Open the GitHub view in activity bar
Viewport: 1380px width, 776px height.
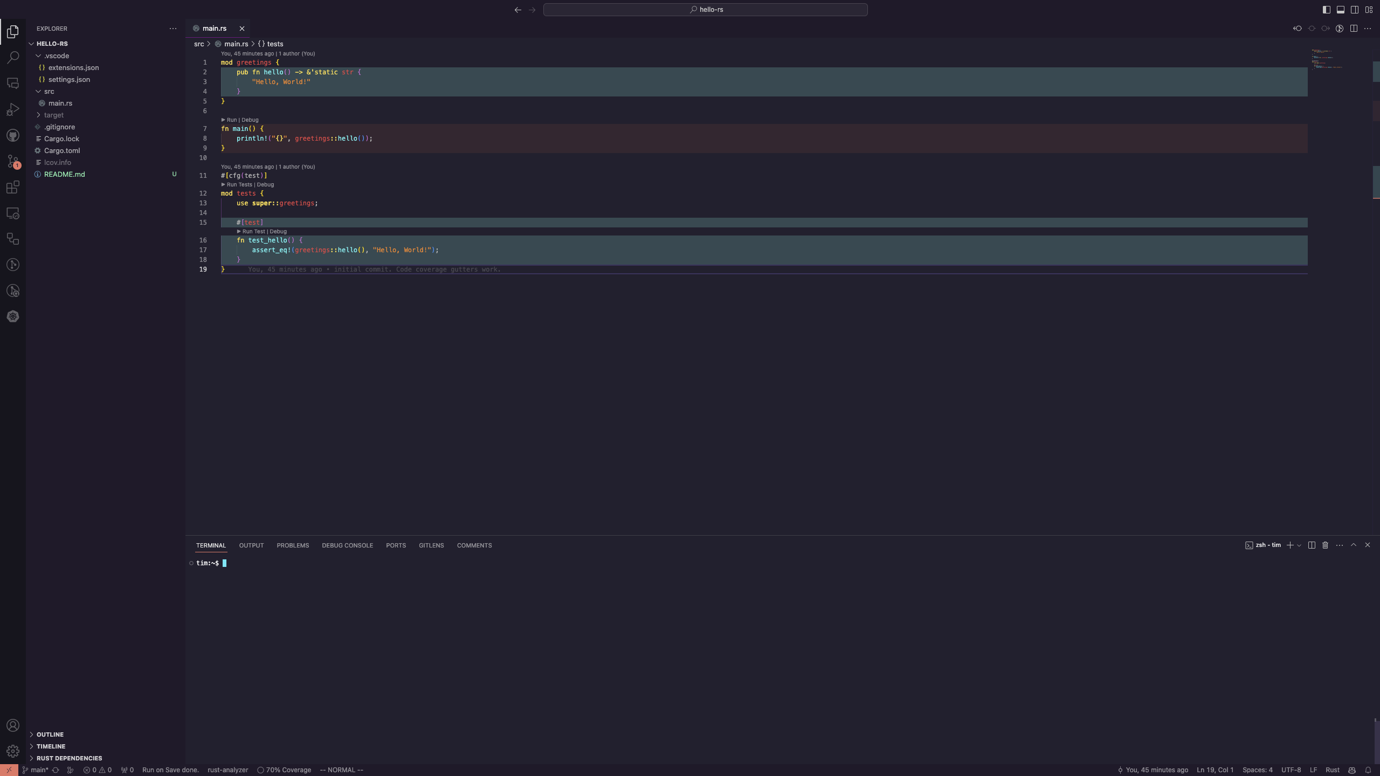(x=13, y=135)
